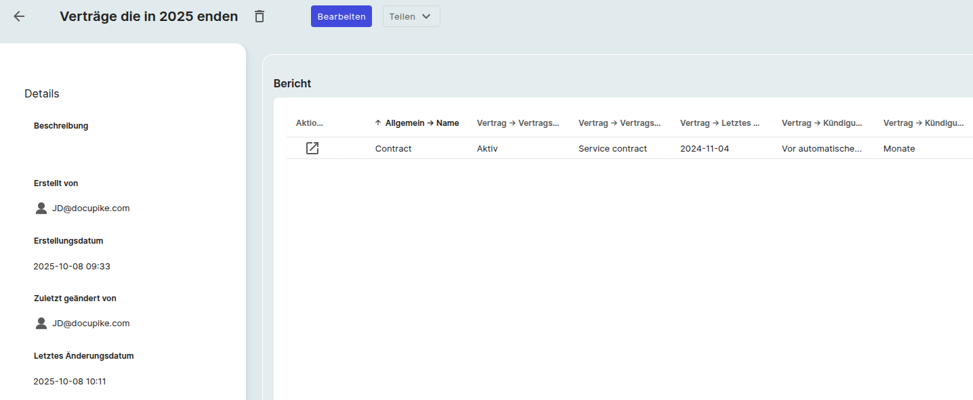973x400 pixels.
Task: Open the Contract record with the external-link icon
Action: pos(312,148)
